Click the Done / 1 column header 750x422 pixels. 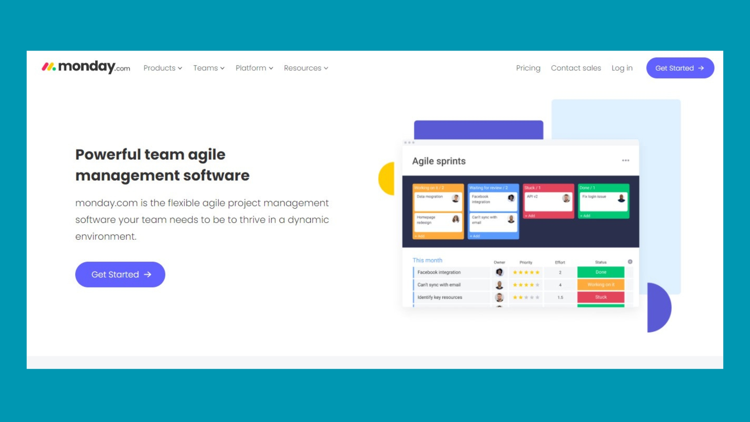587,188
